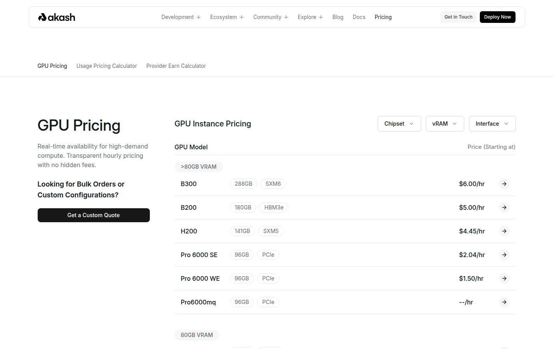Open arrow for H200 row
Image resolution: width=559 pixels, height=349 pixels.
pos(504,231)
